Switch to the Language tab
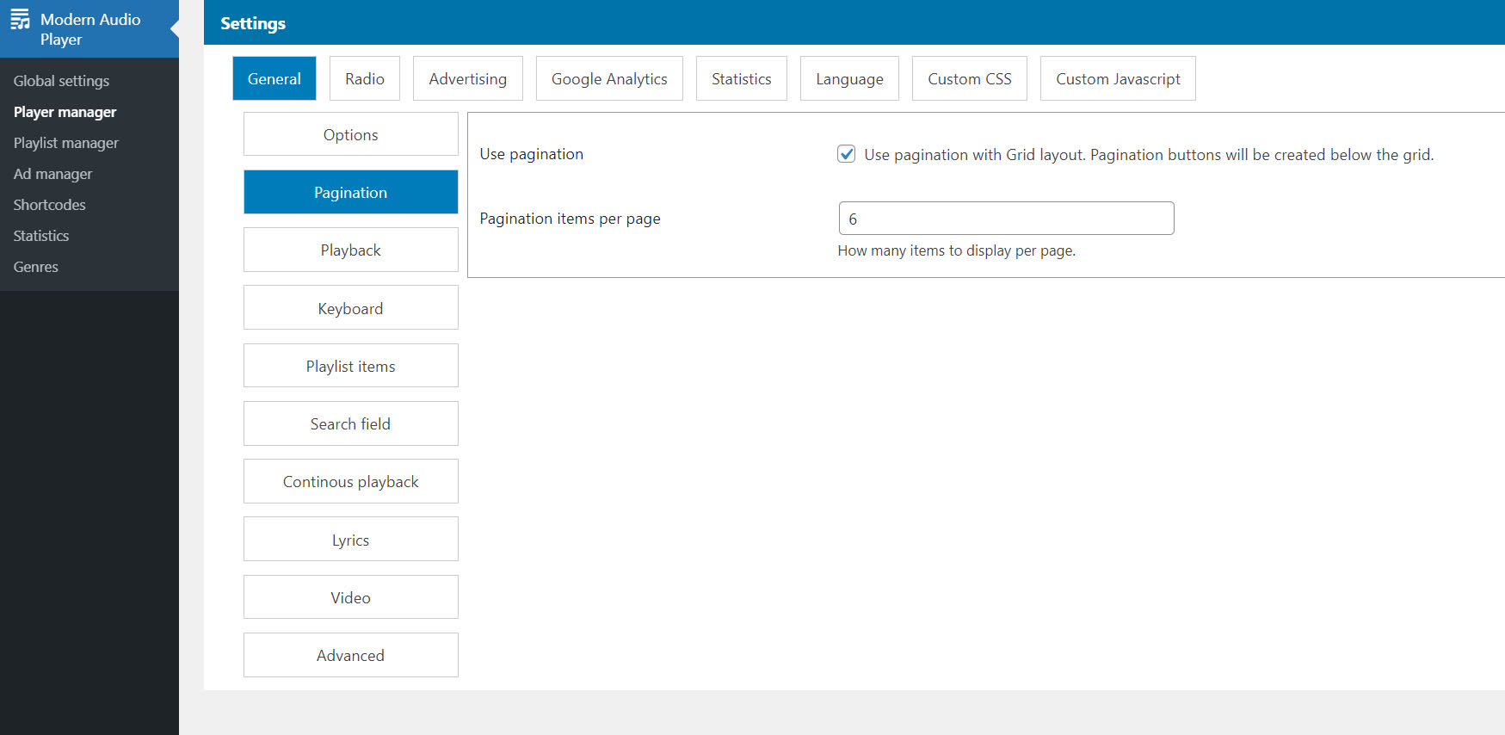The width and height of the screenshot is (1505, 735). coord(849,79)
